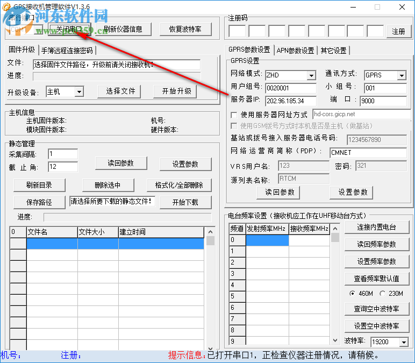Click the hd-cors.gicp.net address field
This screenshot has height=363, width=415.
tap(362, 114)
